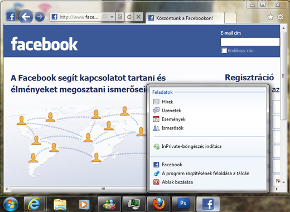Click the pinned Facebook taskbar button
290x212 pixels.
(208, 204)
